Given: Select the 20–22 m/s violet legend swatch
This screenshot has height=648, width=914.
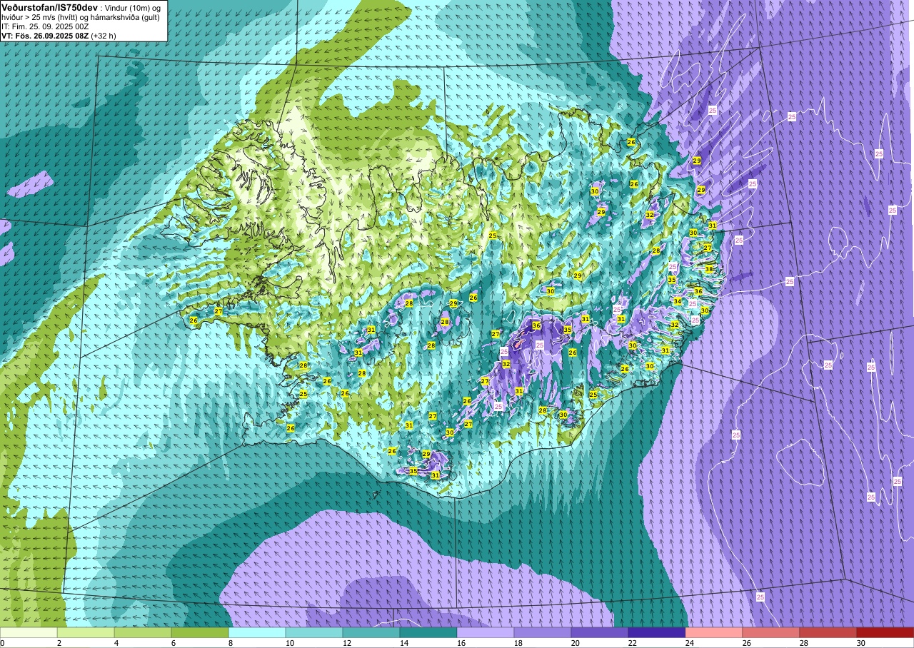Looking at the screenshot, I should (x=600, y=632).
